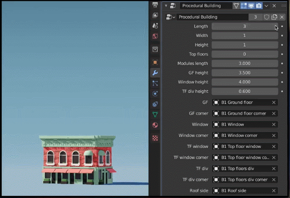The image size is (290, 198).
Task: Open the Texture properties checker icon
Action: [x=155, y=138]
